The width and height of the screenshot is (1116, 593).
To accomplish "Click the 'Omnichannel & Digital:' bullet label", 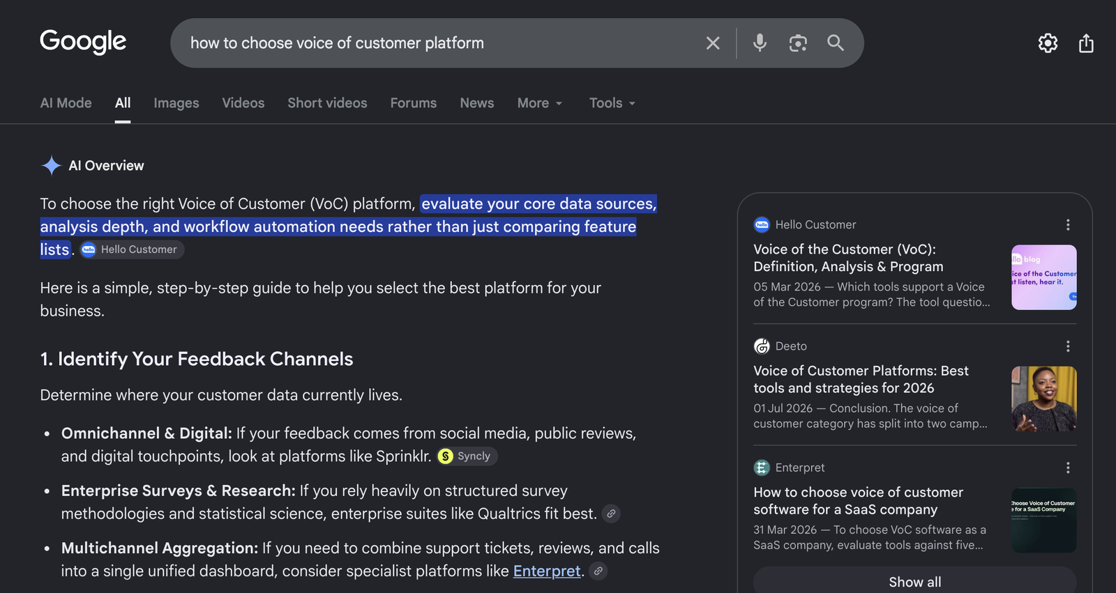I will point(146,433).
